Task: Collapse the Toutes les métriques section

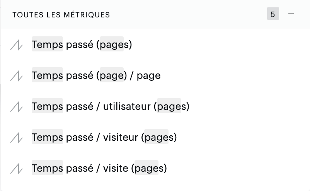Action: tap(291, 14)
